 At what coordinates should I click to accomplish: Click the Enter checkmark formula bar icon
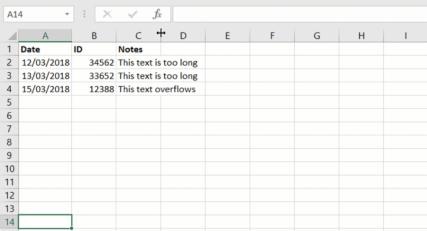coord(133,14)
